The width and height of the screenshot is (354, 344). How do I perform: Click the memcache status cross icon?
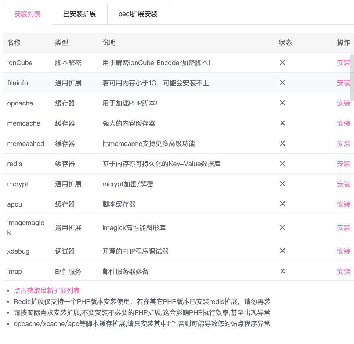click(x=282, y=123)
